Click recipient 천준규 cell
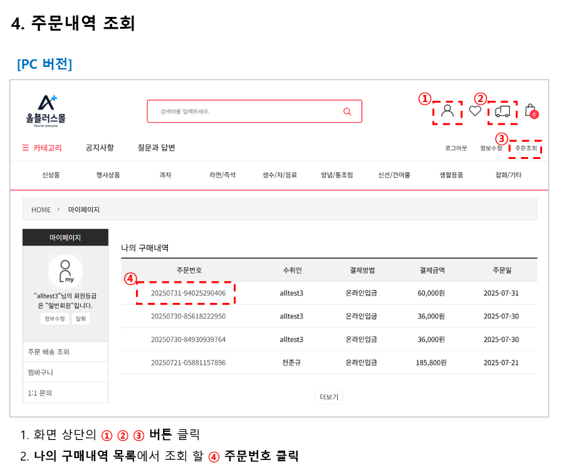Viewport: 564px width, 475px height. pyautogui.click(x=291, y=362)
